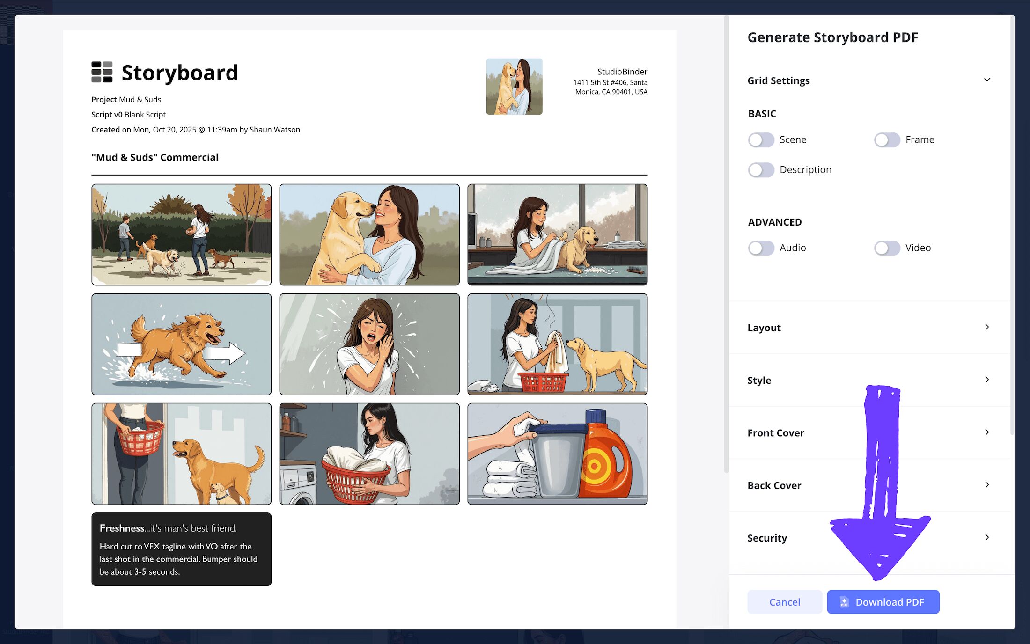
Task: Collapse the Grid Settings chevron
Action: [987, 80]
